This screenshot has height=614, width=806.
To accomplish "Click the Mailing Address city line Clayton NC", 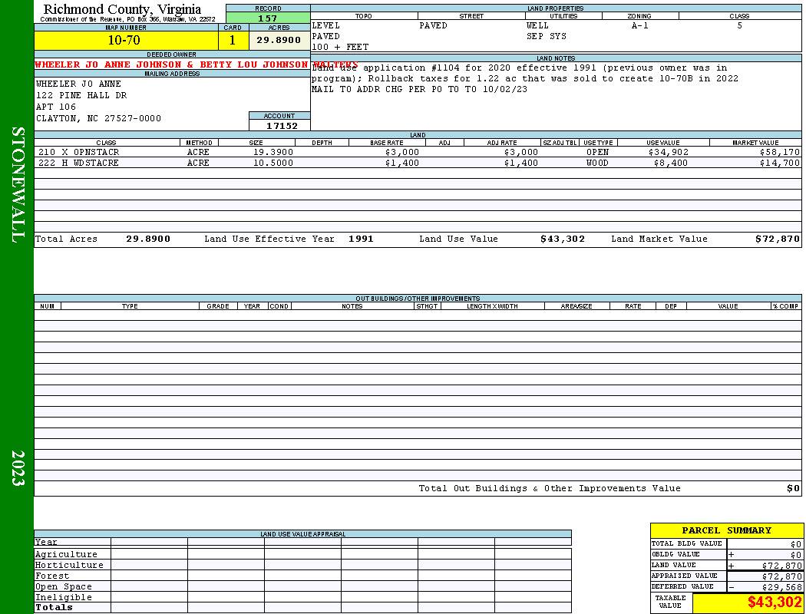I will [x=99, y=118].
